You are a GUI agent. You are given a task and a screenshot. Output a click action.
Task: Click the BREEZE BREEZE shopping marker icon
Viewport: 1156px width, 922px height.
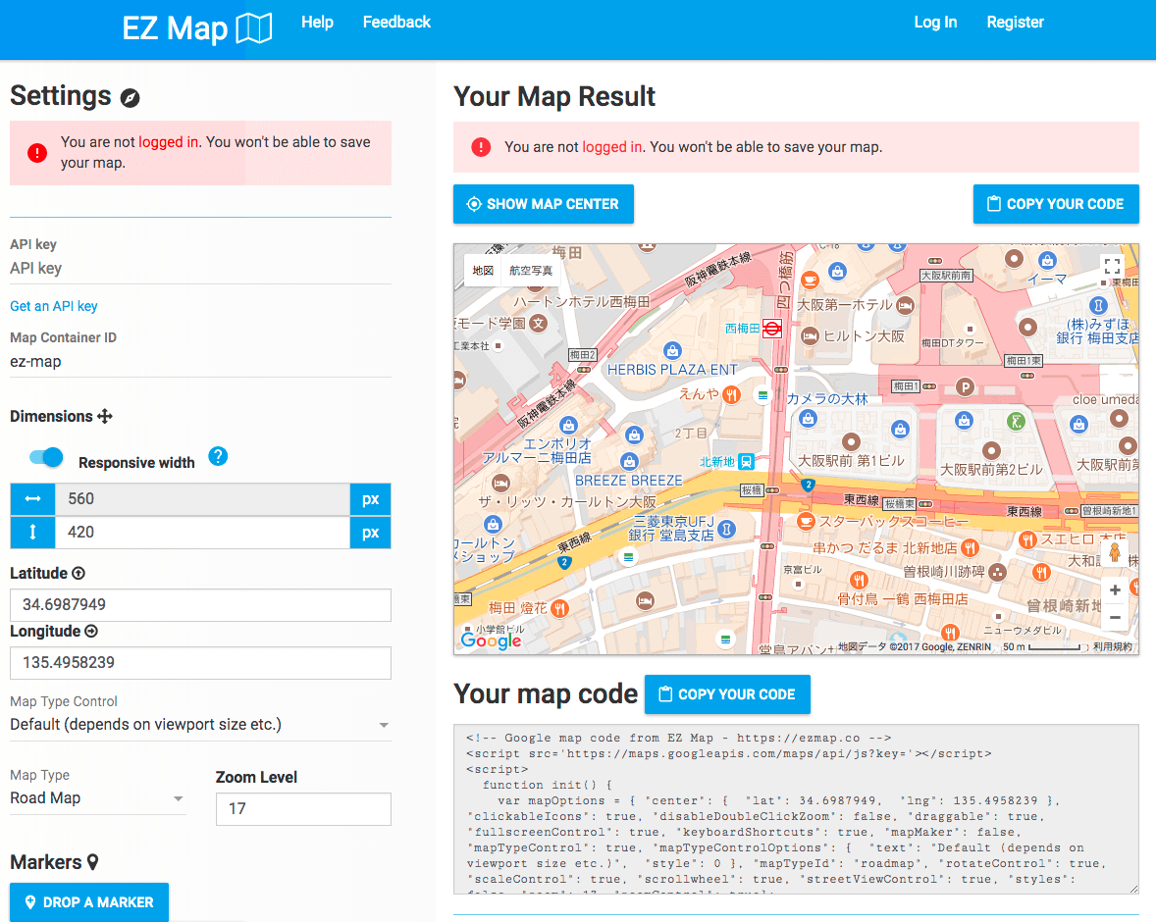click(629, 461)
